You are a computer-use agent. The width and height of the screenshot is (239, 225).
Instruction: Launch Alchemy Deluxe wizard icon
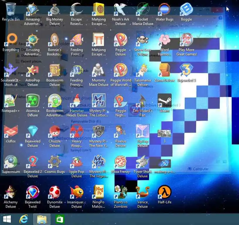11,192
